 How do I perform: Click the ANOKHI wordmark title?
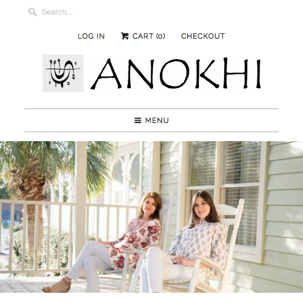(x=176, y=73)
